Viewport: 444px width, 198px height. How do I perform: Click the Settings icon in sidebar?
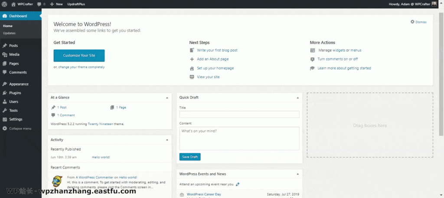(x=5, y=119)
